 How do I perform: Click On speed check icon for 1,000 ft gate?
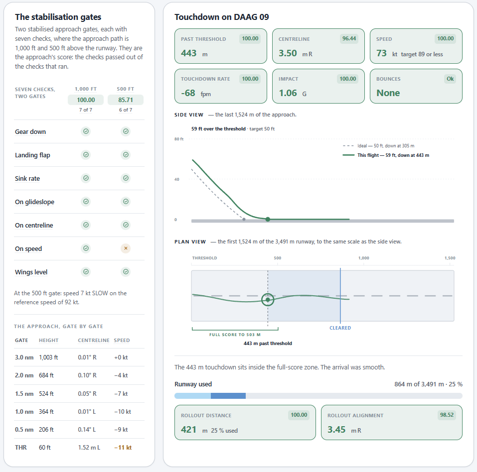click(x=86, y=248)
